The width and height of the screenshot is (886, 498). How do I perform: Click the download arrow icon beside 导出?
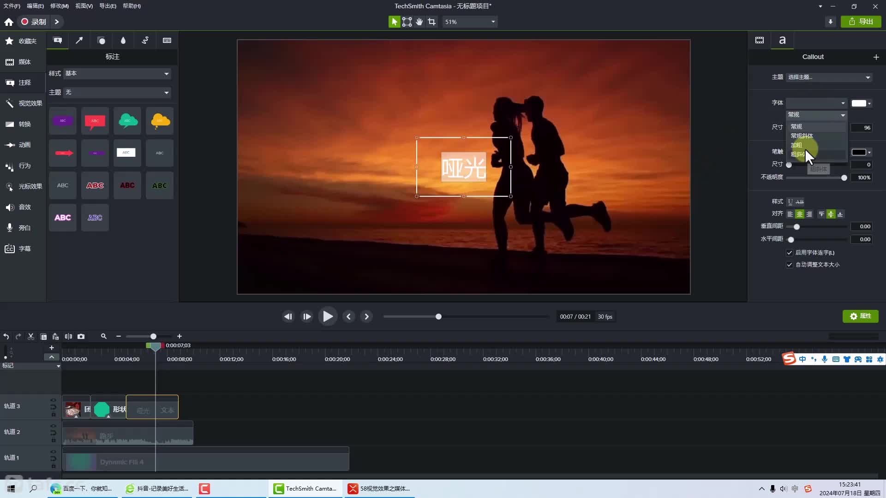point(830,22)
